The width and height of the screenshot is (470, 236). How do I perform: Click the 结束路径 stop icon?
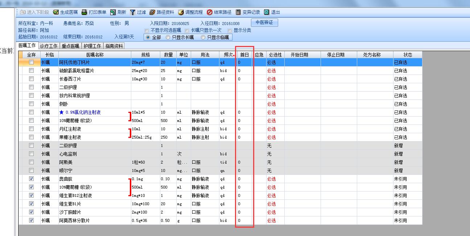[x=210, y=12]
